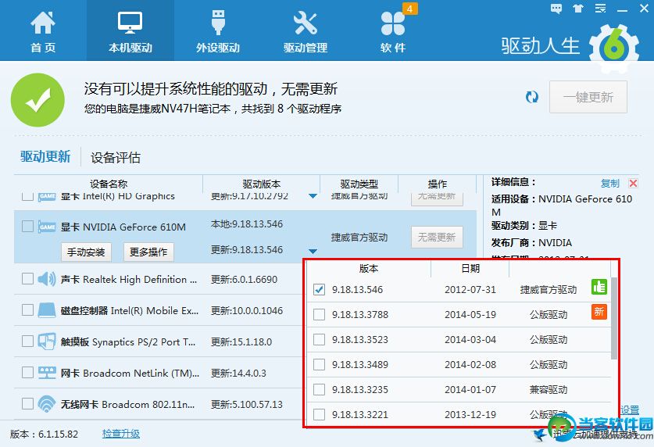Screen dimensions: 654x447
Task: Tick checkbox for 触摸板 Synaptics row
Action: 27,341
